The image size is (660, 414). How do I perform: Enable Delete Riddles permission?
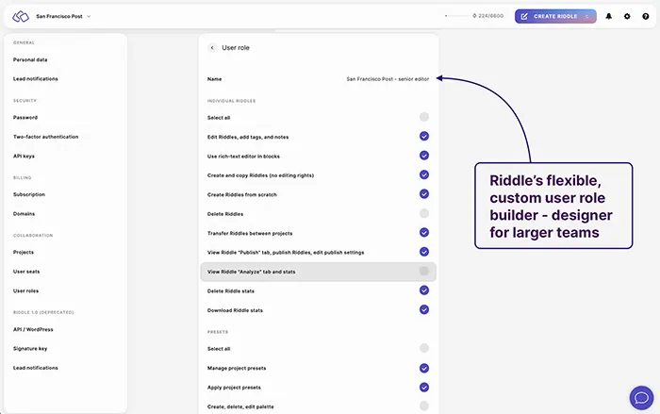click(424, 213)
